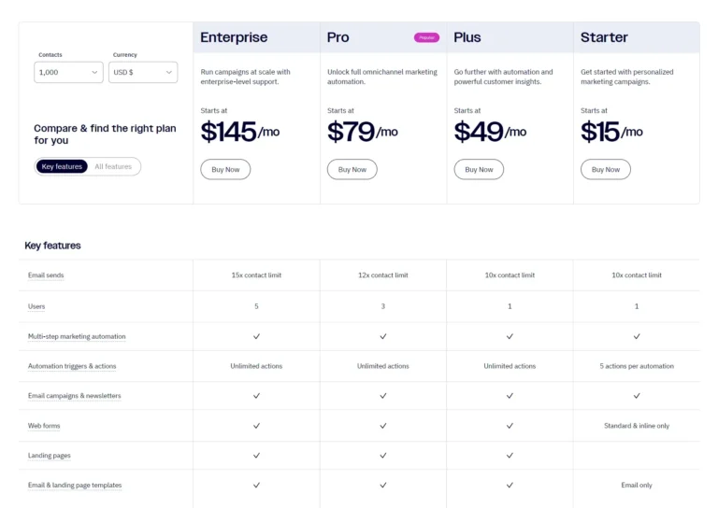
Task: Click the Email sends feature label
Action: point(46,275)
